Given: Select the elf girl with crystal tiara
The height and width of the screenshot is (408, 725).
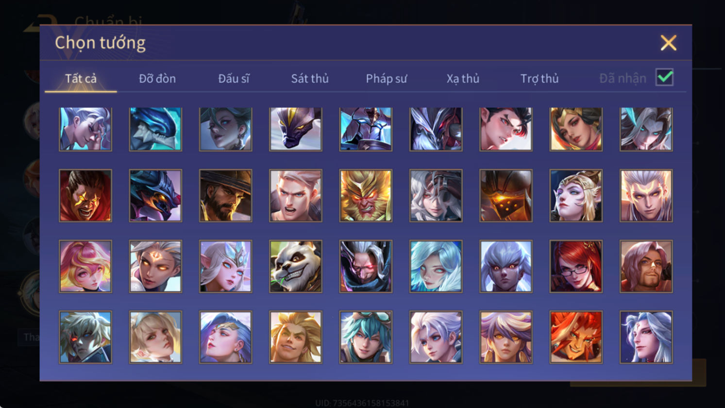Looking at the screenshot, I should pyautogui.click(x=226, y=267).
